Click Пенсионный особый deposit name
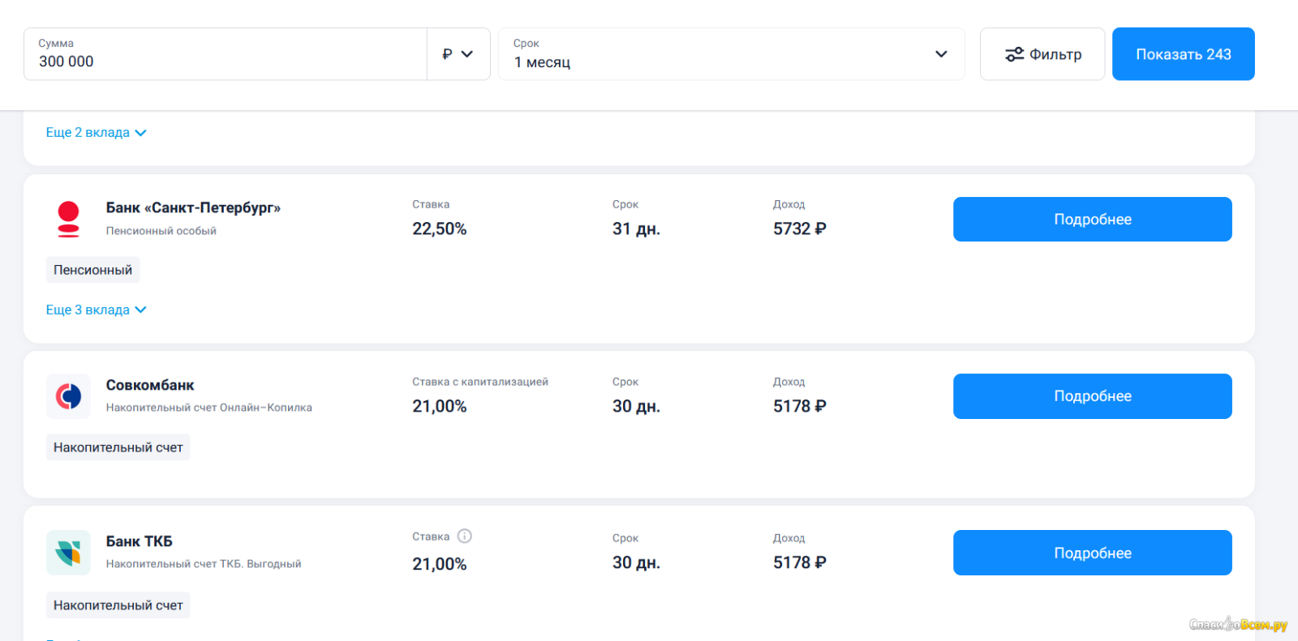 [x=161, y=231]
